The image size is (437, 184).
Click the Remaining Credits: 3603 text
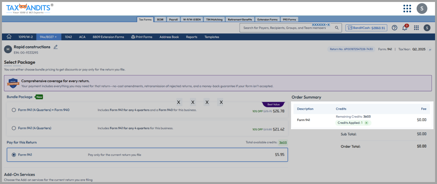(353, 117)
